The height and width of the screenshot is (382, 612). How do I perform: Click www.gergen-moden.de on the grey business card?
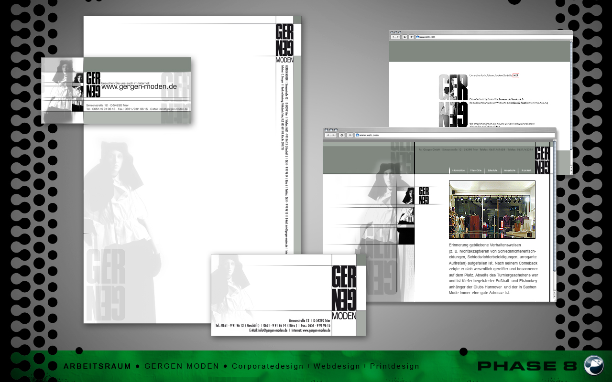point(139,87)
